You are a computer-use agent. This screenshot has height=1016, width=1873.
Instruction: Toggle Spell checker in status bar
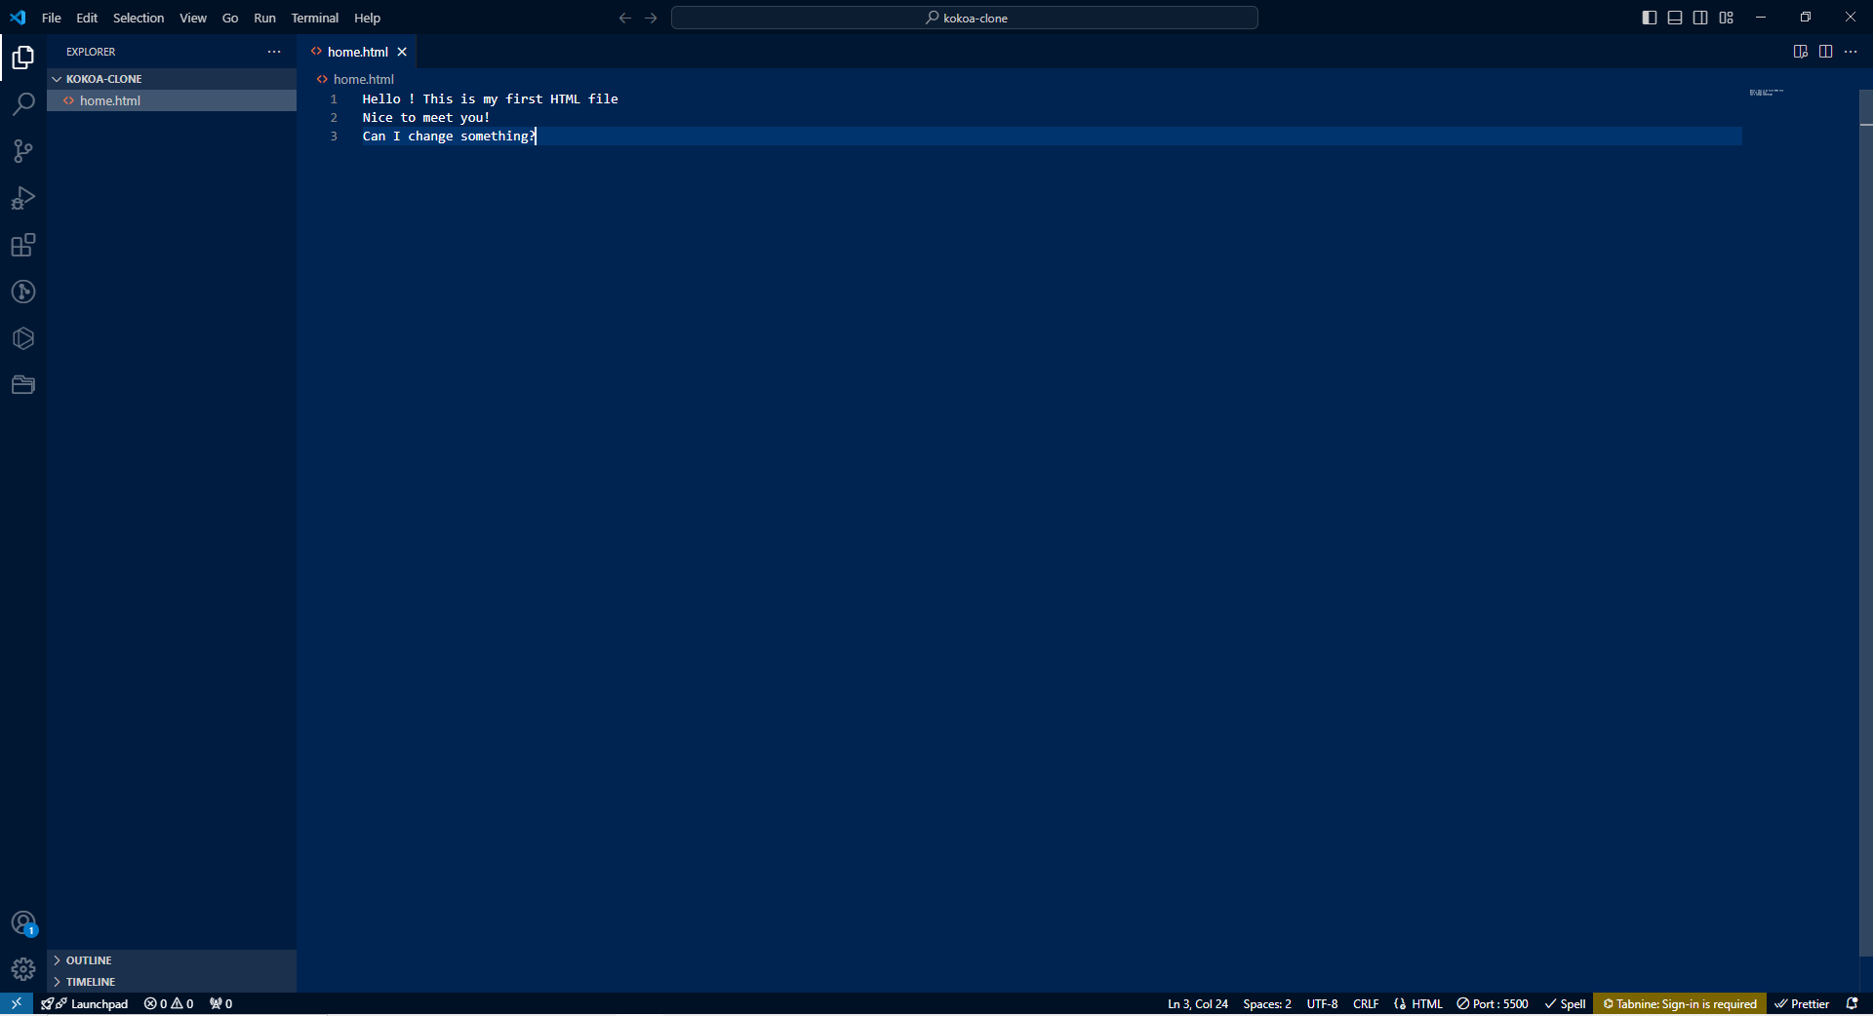tap(1565, 1003)
